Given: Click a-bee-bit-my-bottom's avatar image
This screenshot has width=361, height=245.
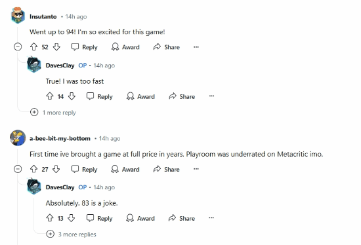Looking at the screenshot, I should pyautogui.click(x=18, y=138).
